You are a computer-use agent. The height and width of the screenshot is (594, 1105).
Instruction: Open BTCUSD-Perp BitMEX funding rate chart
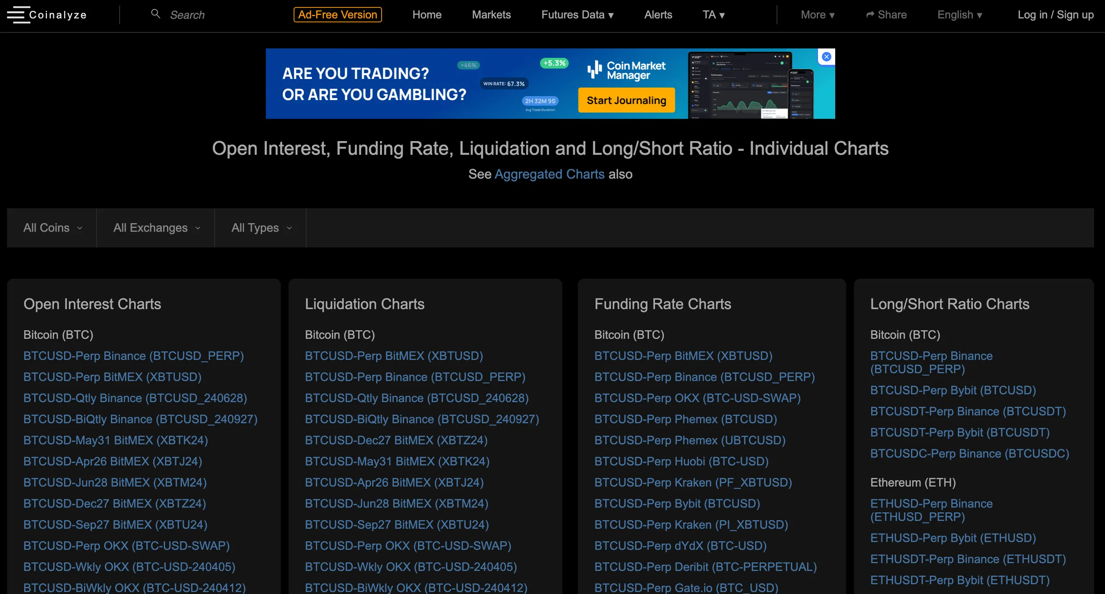coord(683,356)
